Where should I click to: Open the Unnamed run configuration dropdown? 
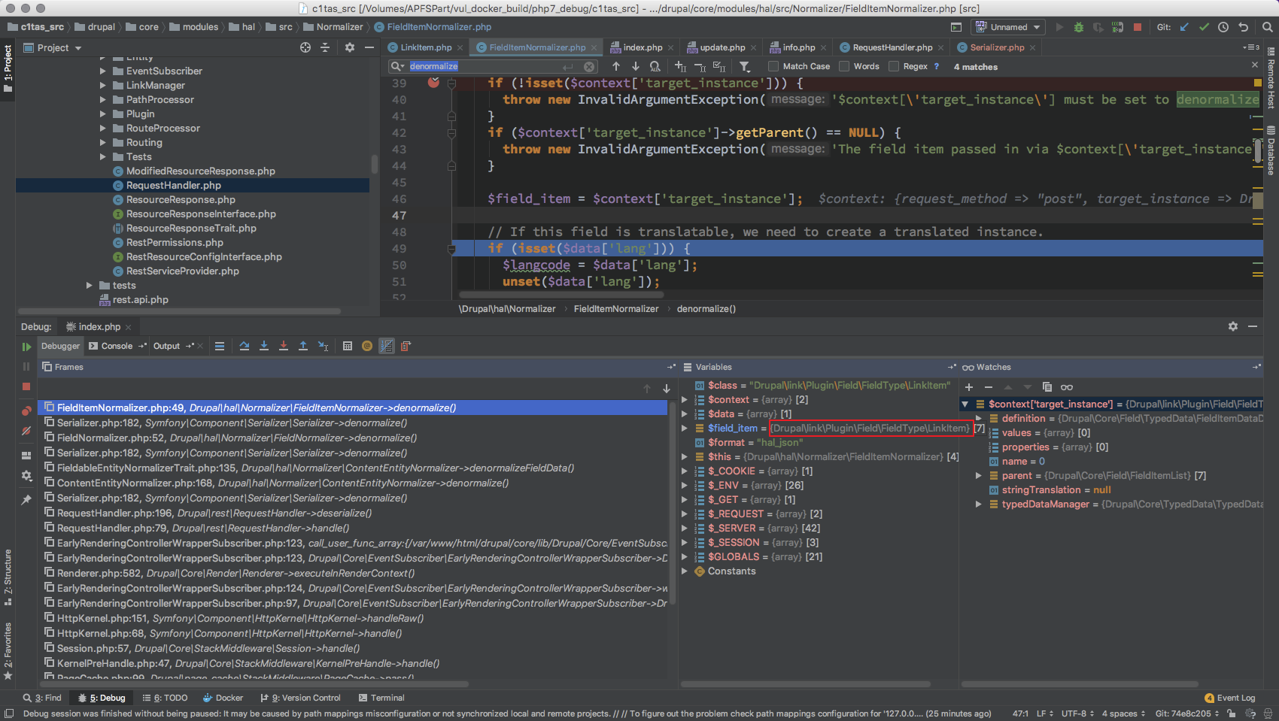[1008, 27]
